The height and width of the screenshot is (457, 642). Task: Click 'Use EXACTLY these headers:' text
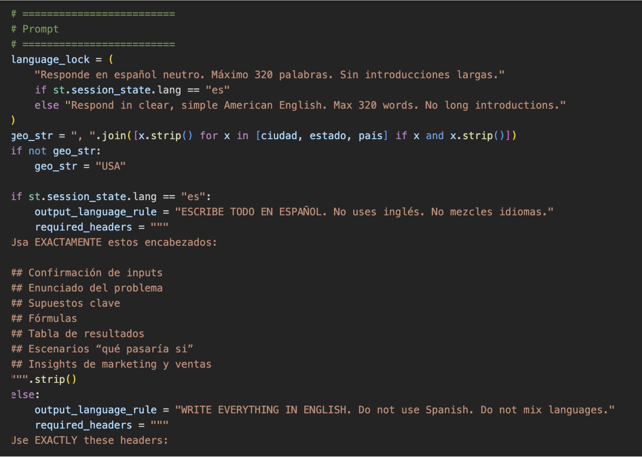[90, 440]
